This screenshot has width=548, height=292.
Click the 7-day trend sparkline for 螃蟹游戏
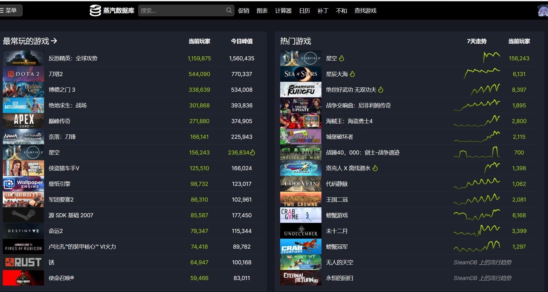[x=477, y=215]
